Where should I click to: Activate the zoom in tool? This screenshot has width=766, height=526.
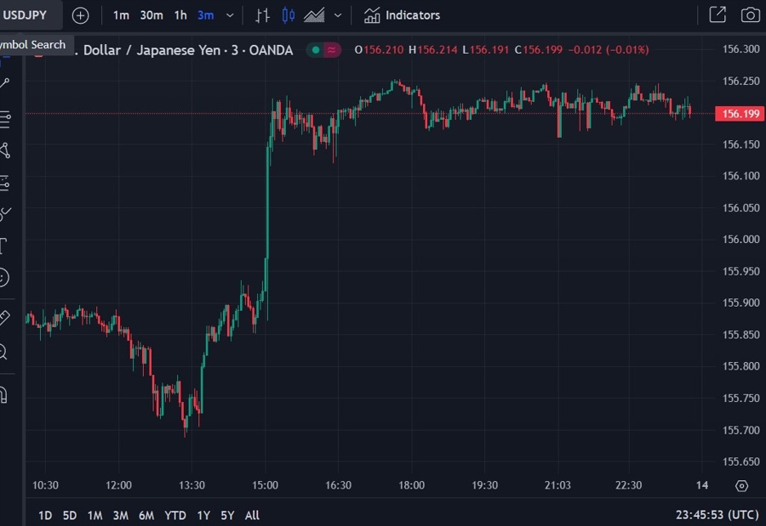coord(3,351)
